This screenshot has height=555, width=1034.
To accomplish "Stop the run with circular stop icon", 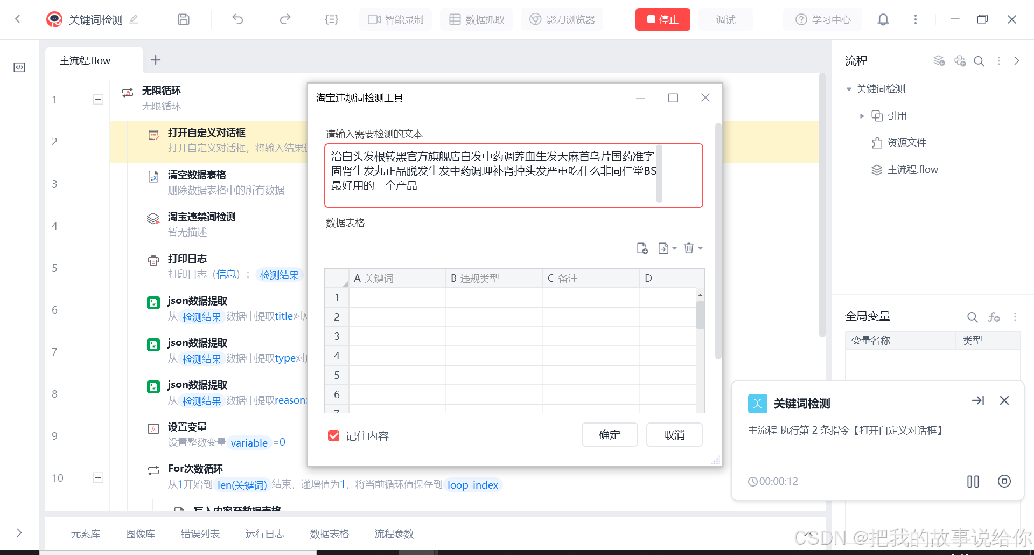I will pyautogui.click(x=1004, y=481).
